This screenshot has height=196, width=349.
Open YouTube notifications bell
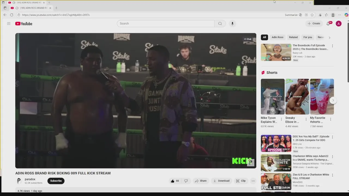coord(328,24)
